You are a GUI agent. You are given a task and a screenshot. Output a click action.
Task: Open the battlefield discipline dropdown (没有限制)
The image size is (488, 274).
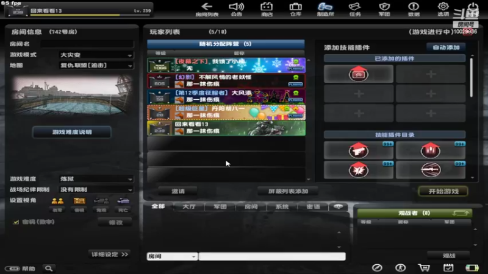96,189
